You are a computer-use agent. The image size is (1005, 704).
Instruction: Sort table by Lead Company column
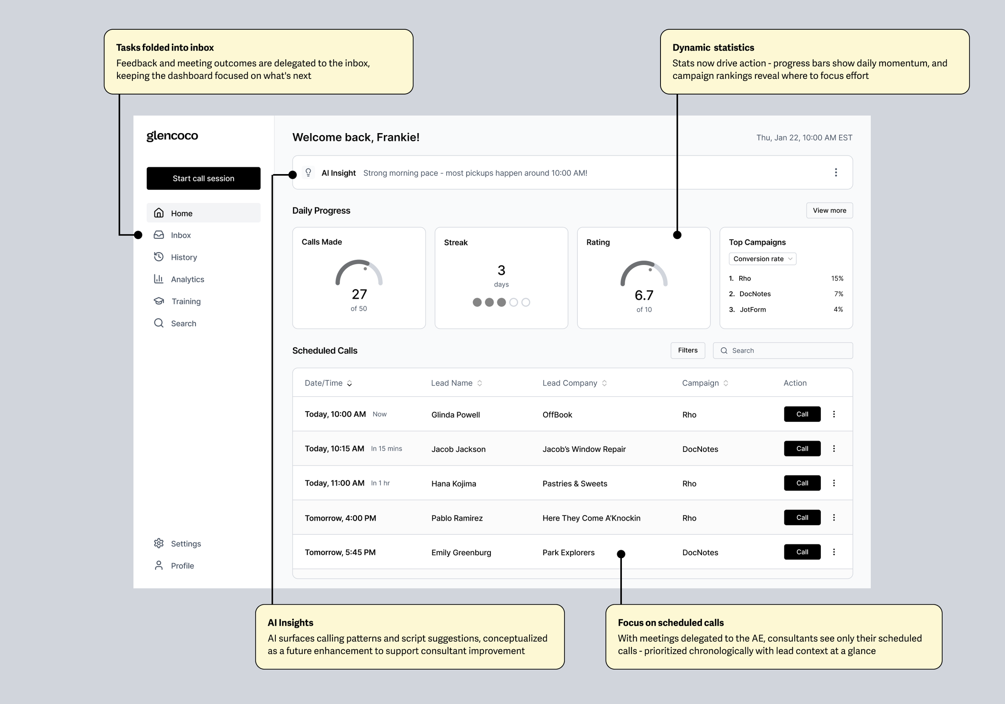coord(604,383)
